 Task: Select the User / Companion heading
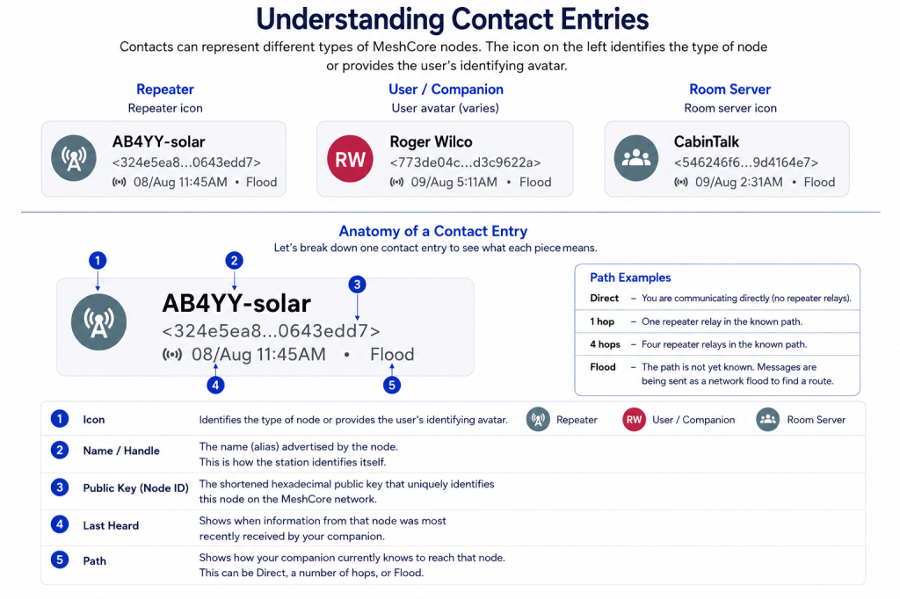pyautogui.click(x=446, y=90)
